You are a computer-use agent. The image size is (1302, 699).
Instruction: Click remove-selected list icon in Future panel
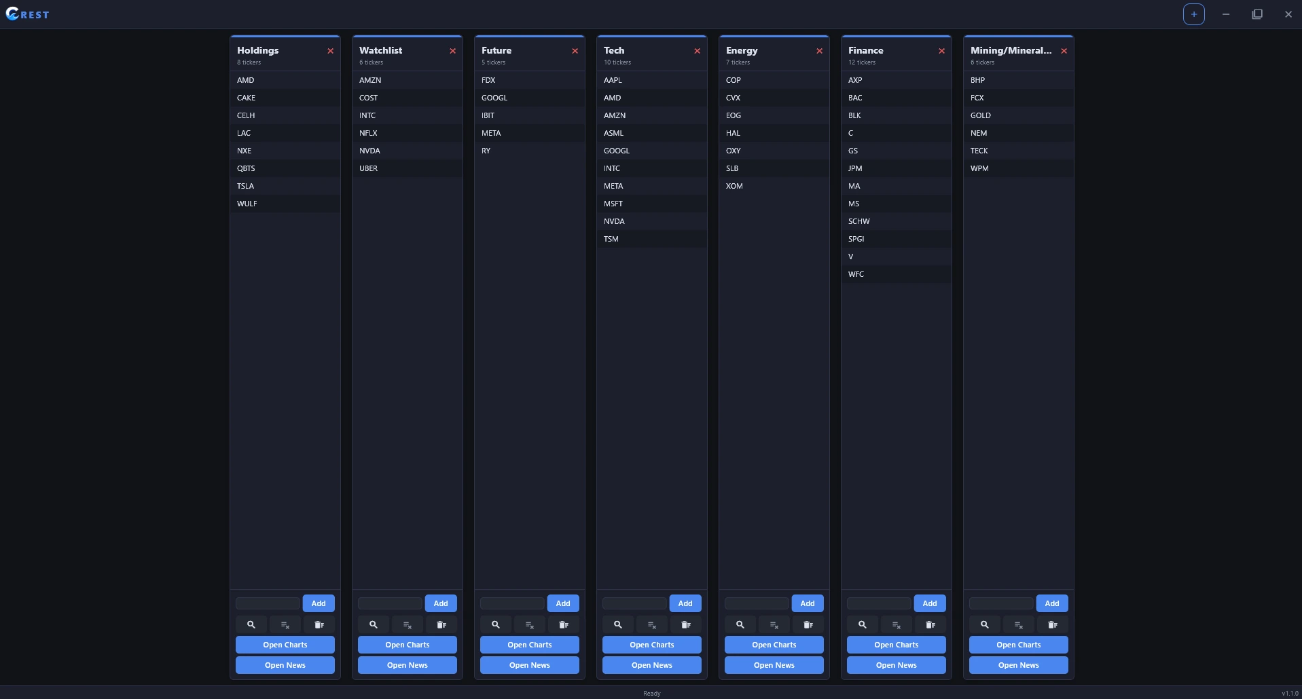click(x=530, y=624)
